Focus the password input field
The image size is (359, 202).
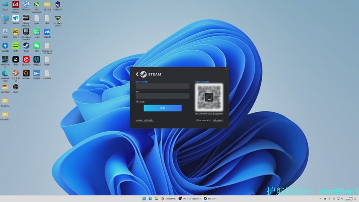click(x=162, y=96)
